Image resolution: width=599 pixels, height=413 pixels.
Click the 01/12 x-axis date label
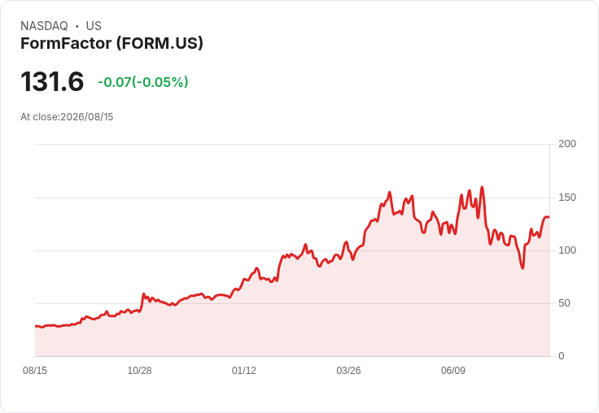click(x=243, y=370)
